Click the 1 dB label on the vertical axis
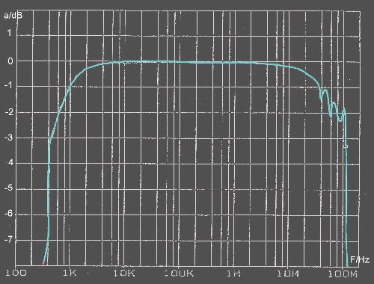The width and height of the screenshot is (374, 284). tap(9, 33)
